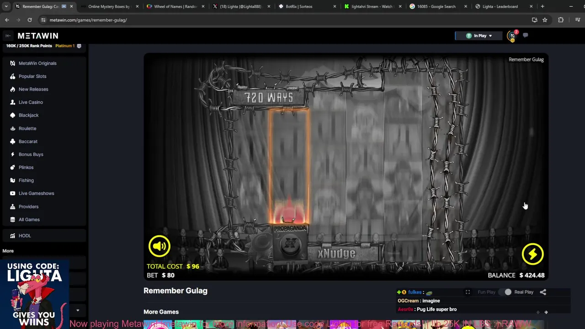This screenshot has width=585, height=329.
Task: Open Fishing games category
Action: coord(26,180)
